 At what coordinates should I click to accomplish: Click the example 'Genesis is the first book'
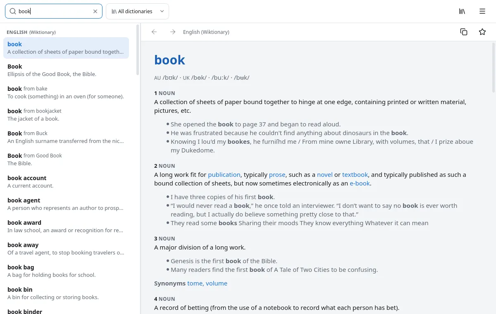click(x=224, y=261)
